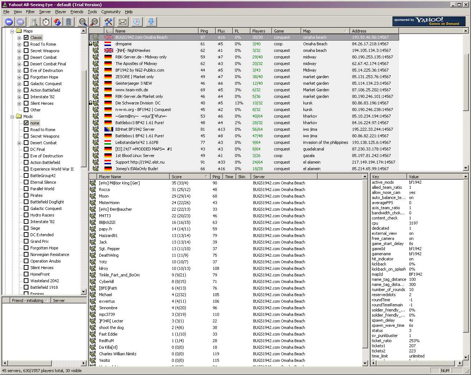This screenshot has height=375, width=471.
Task: Expand the Forgotten Hope maps node
Action: [x=19, y=77]
